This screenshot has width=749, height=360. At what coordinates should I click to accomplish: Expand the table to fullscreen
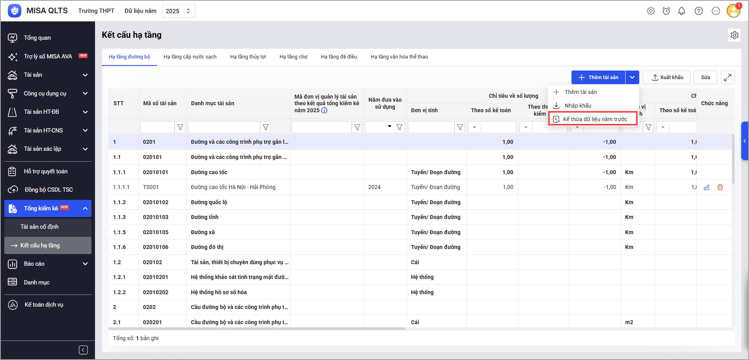[728, 78]
